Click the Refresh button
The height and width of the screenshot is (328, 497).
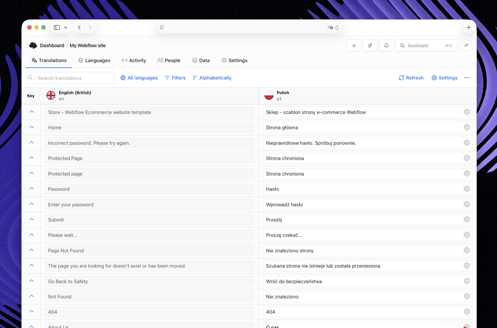411,78
